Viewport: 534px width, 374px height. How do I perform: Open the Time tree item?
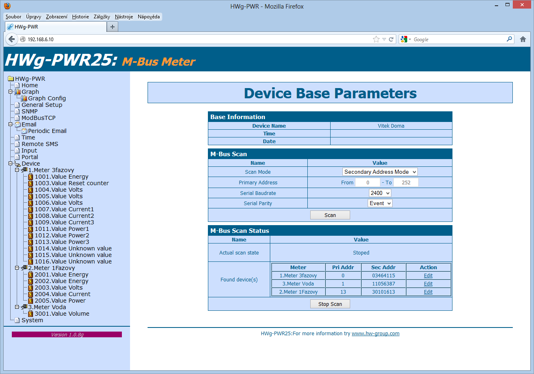(x=29, y=137)
